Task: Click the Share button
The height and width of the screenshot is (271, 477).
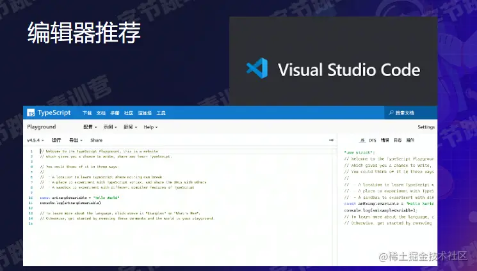Action: 96,140
